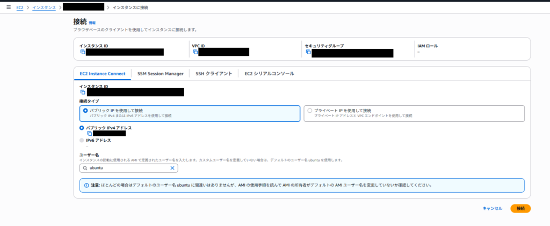Copy the instance ID in the summary panel
The height and width of the screenshot is (226, 550).
coord(83,52)
